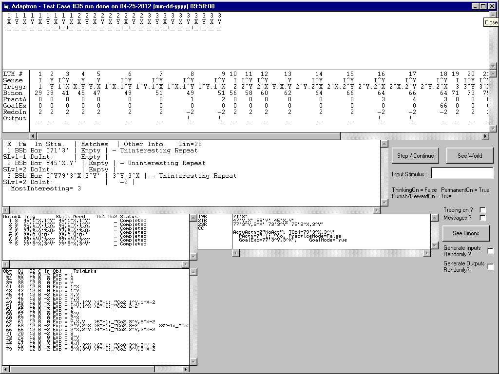Click the 'Acton#' column header
The image size is (499, 374).
11,217
